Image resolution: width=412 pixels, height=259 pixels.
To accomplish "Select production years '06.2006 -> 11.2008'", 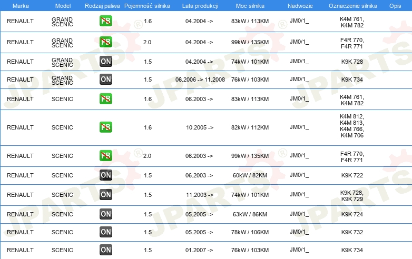I will 200,79.
